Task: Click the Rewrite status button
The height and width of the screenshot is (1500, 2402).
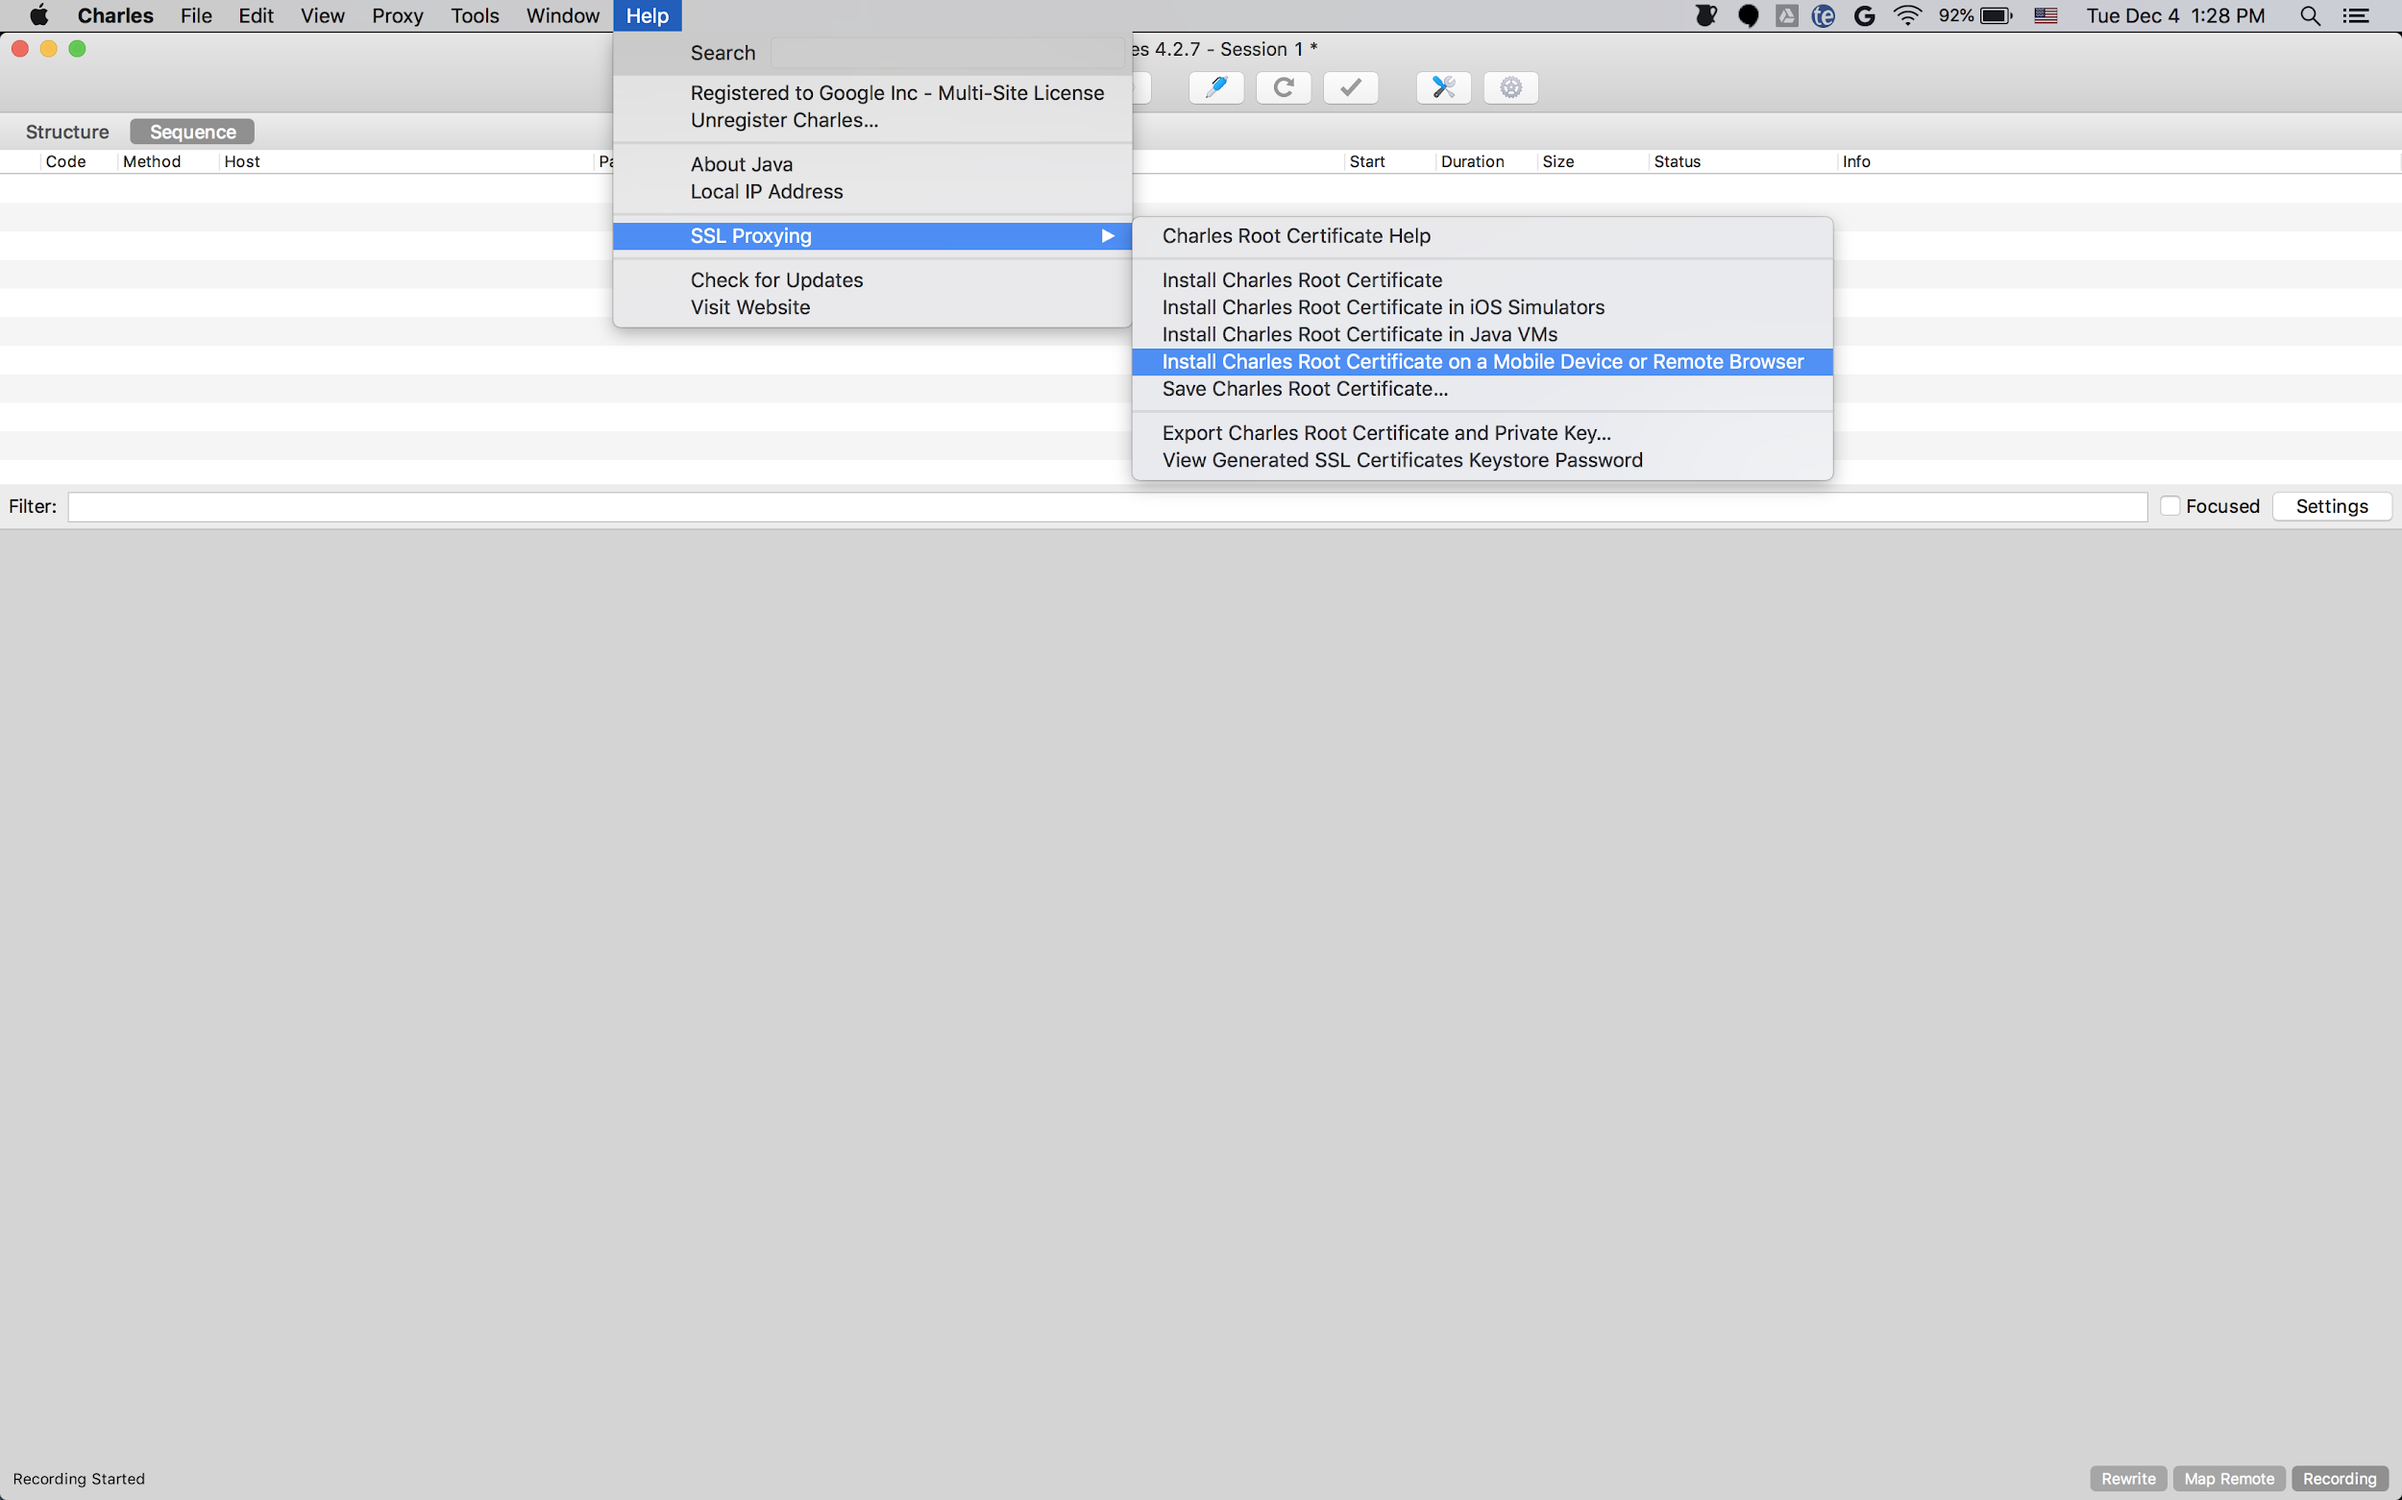Action: tap(2128, 1478)
